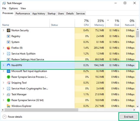The height and width of the screenshot is (121, 140).
Task: Click the Razer Synapse Service Process icon
Action: (9, 77)
